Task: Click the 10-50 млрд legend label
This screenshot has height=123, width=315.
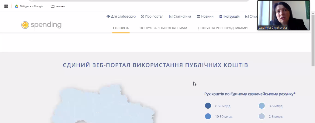Action: click(223, 117)
